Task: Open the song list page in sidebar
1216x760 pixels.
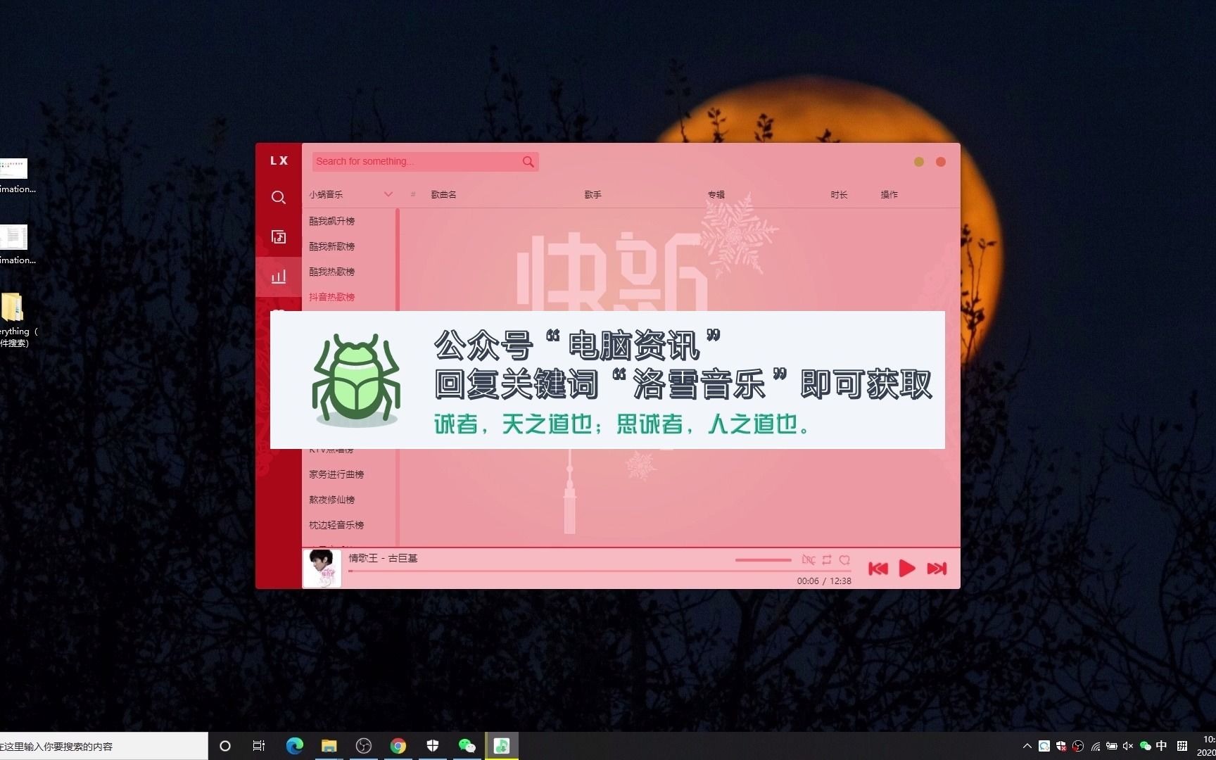Action: tap(279, 237)
